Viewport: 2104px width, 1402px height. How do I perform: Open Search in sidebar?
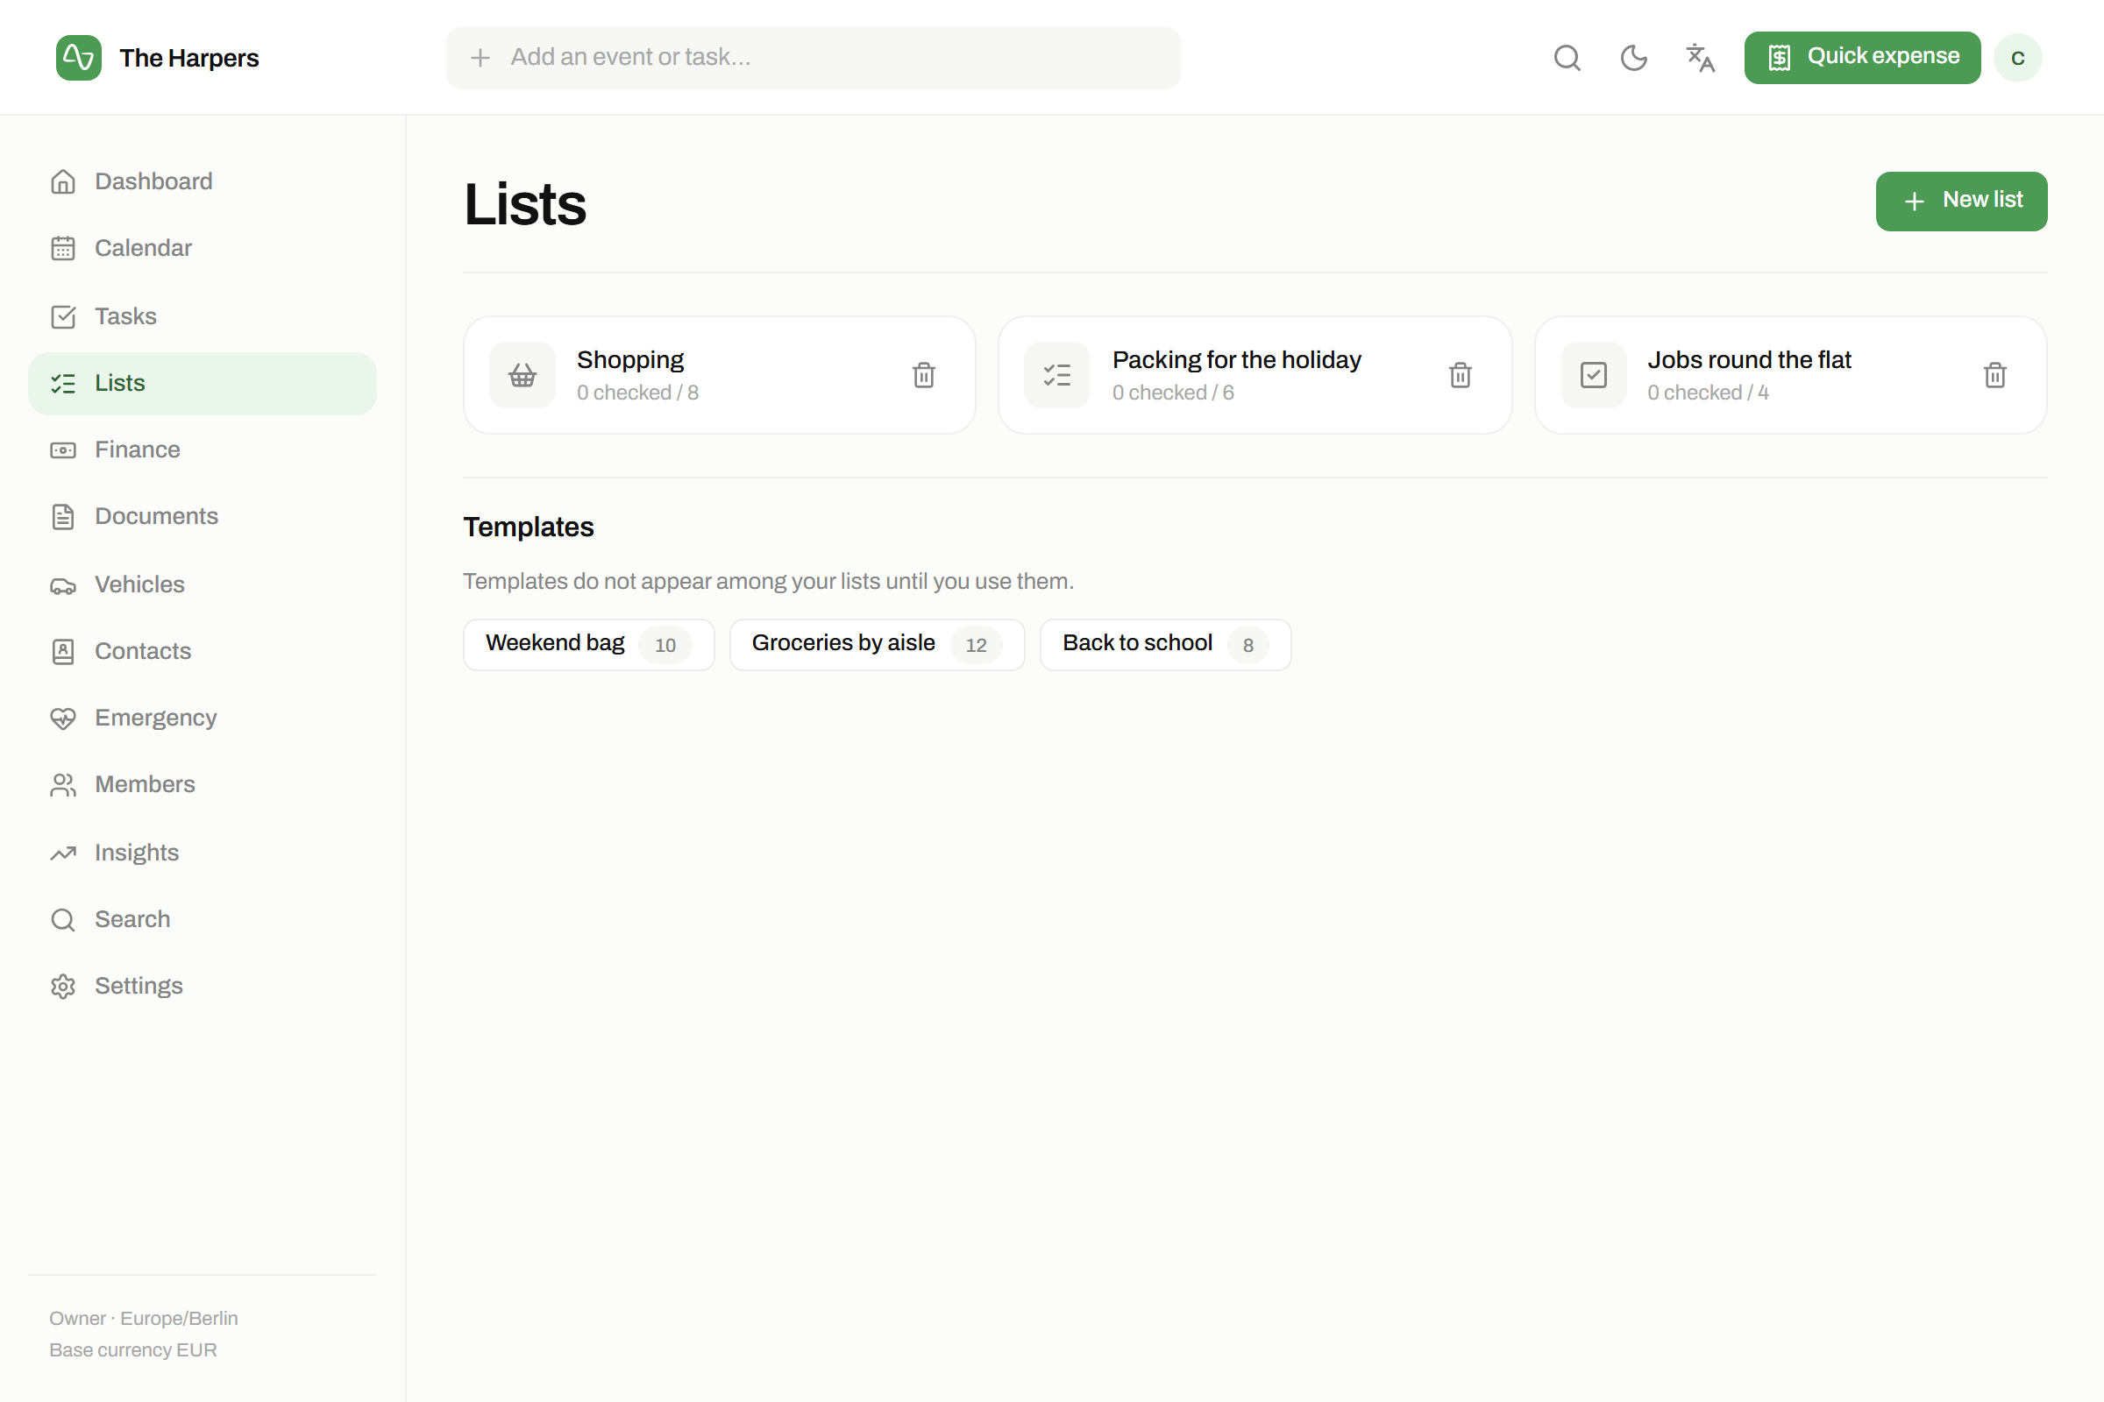click(203, 920)
